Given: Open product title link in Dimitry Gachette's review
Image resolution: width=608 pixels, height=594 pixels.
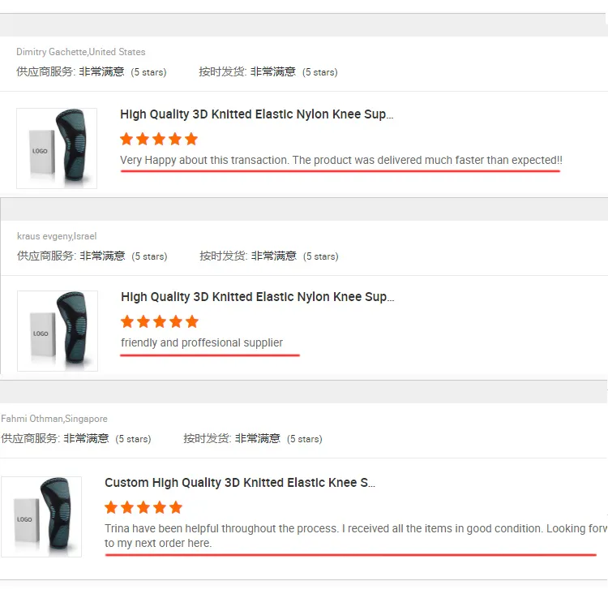Looking at the screenshot, I should pos(256,114).
